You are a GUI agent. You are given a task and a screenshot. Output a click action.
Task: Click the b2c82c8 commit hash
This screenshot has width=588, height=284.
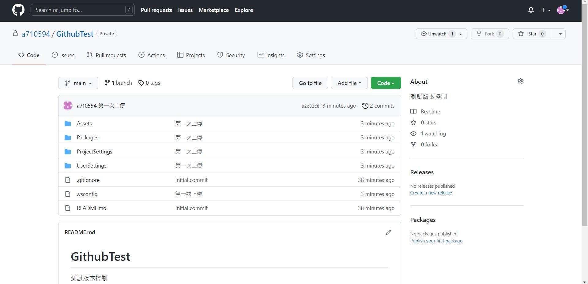click(310, 106)
